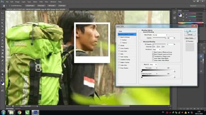The height and width of the screenshot is (115, 206).
Task: Select the Dodge tool
Action: pos(3,57)
